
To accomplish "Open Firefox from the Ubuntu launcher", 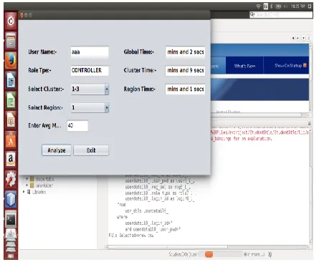I will (11, 60).
